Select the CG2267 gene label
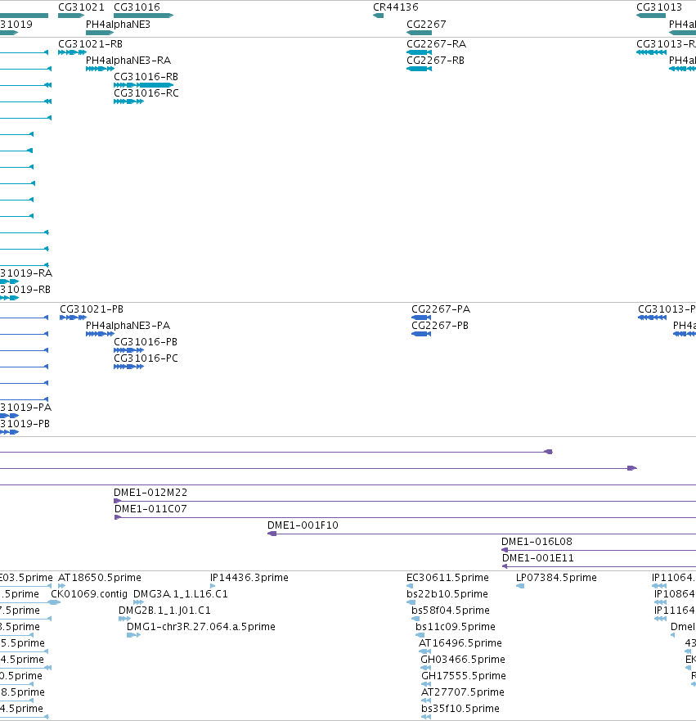 point(426,25)
